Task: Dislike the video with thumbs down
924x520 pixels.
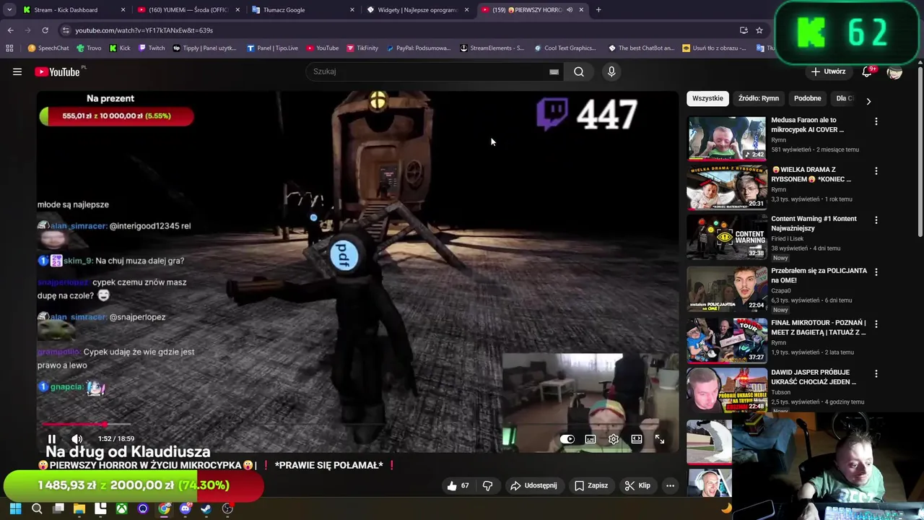Action: (487, 485)
